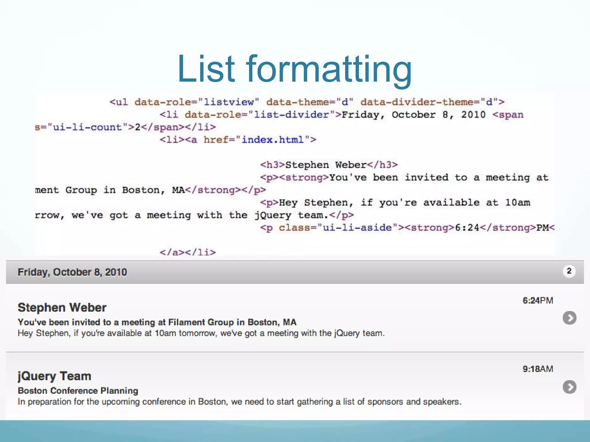
Task: Click the Boston Conference Planning subject line
Action: pos(78,390)
